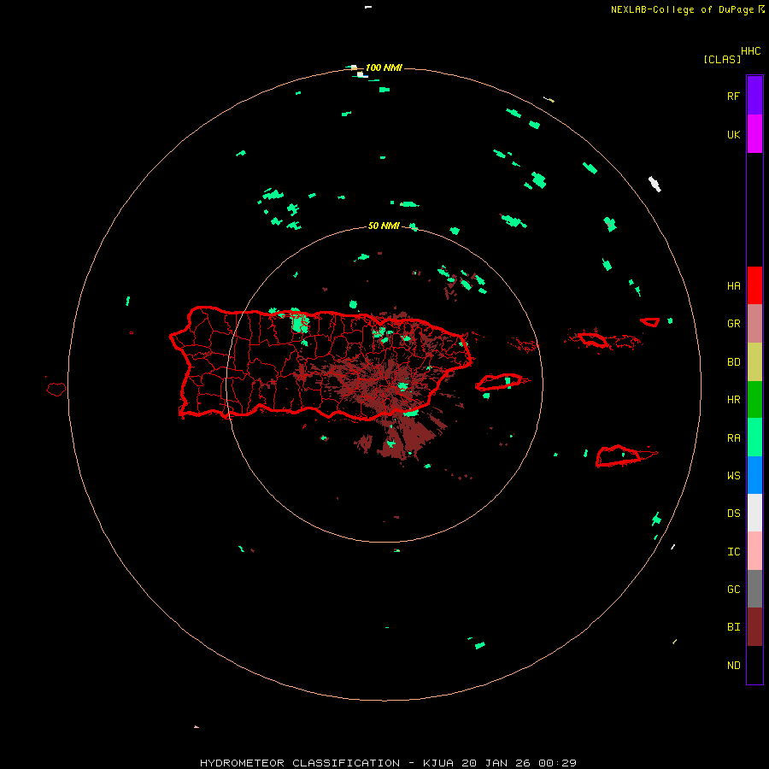
Task: Click the 50 NMI range ring label
Action: click(384, 226)
